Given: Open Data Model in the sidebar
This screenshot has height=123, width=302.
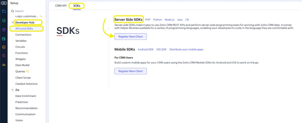Looking at the screenshot, I should pyautogui.click(x=22, y=65).
